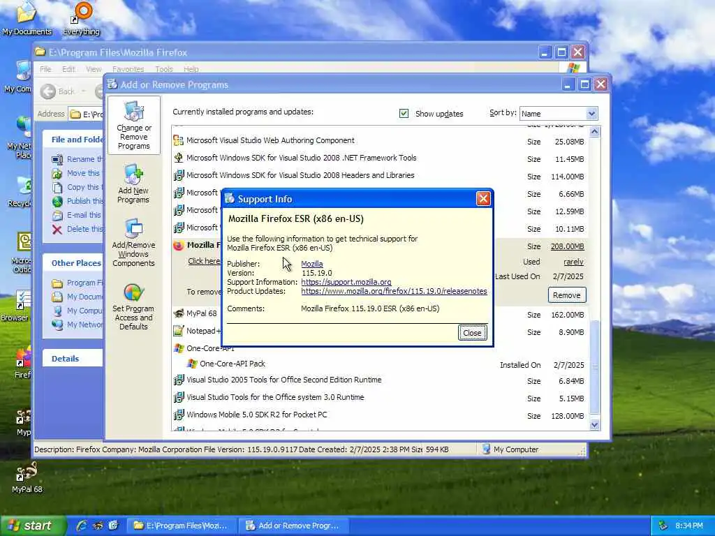Click icon of Microsoft Visual Studio Web Authoring Component

tap(178, 140)
